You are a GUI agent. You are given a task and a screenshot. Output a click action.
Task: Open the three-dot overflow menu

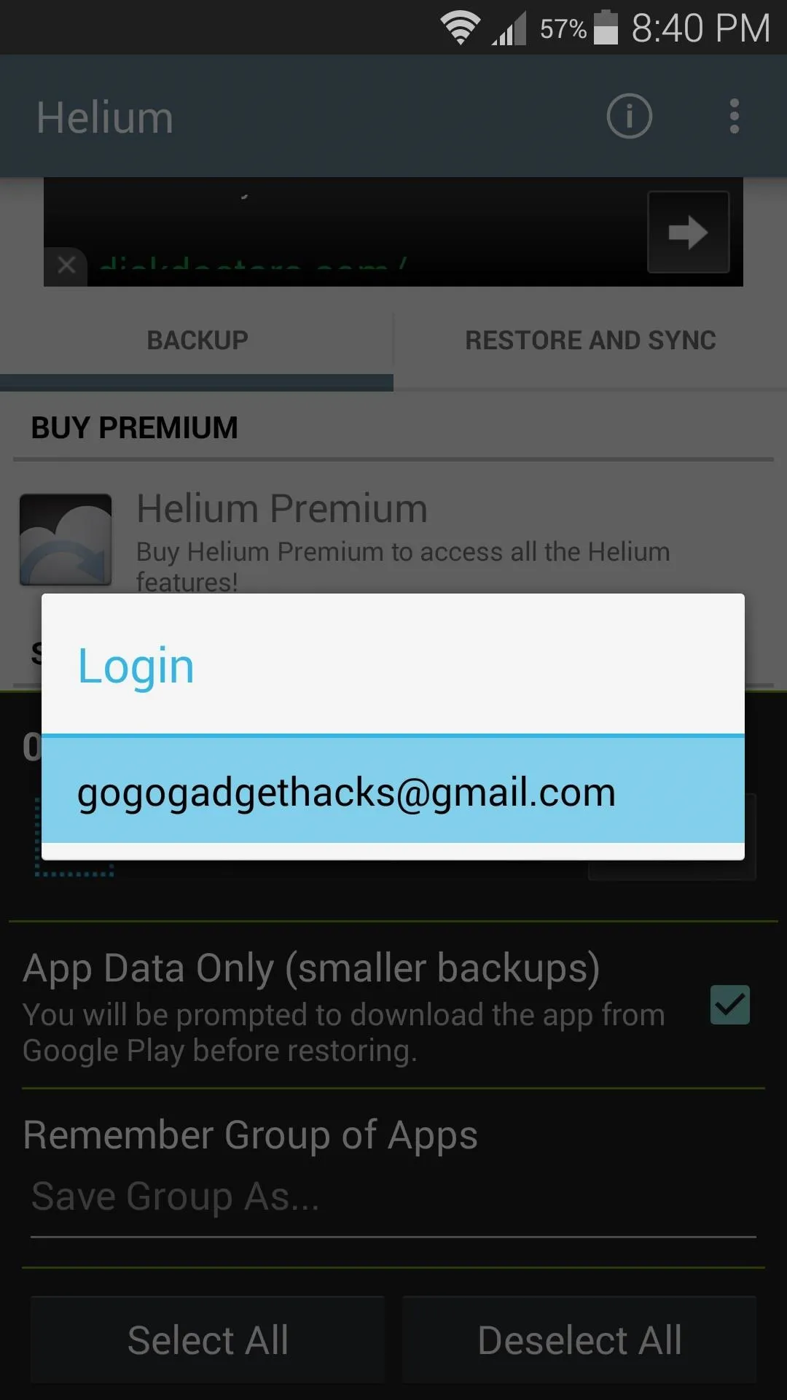click(734, 116)
